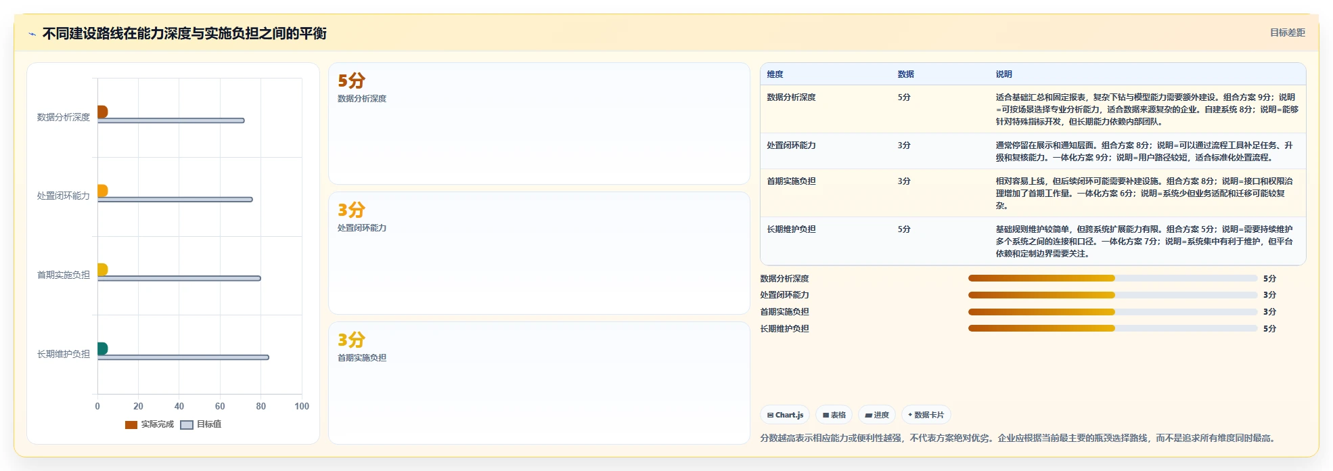The width and height of the screenshot is (1333, 471).
Task: Click the orange actual bar for 处置闭环能力
Action: point(102,191)
